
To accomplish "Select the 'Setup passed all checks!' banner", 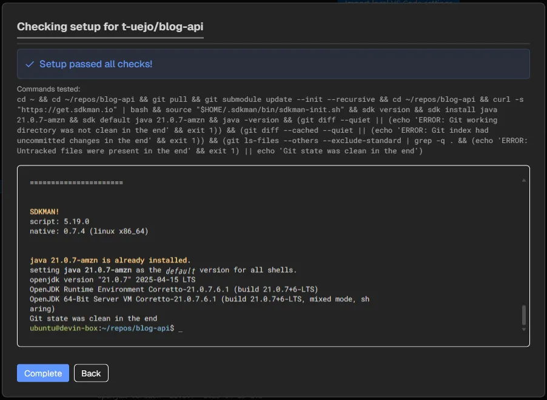I will point(273,64).
